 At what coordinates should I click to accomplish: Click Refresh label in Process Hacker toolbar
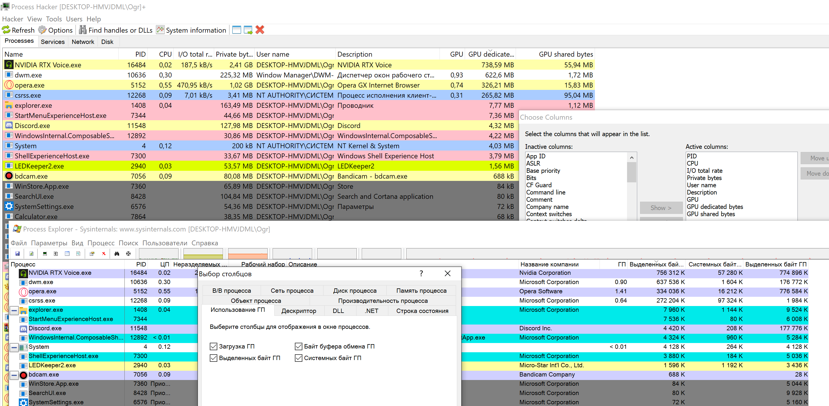click(x=23, y=30)
